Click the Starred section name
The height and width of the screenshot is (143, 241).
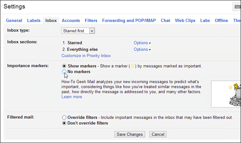click(x=75, y=43)
